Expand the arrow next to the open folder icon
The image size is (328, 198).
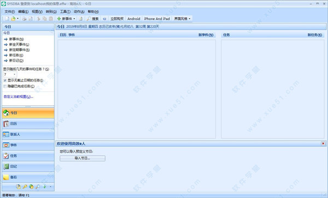[18, 19]
